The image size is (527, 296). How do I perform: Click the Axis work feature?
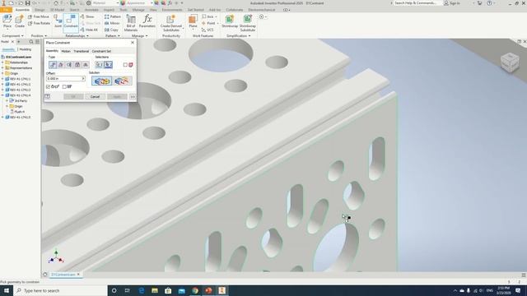[x=208, y=16]
